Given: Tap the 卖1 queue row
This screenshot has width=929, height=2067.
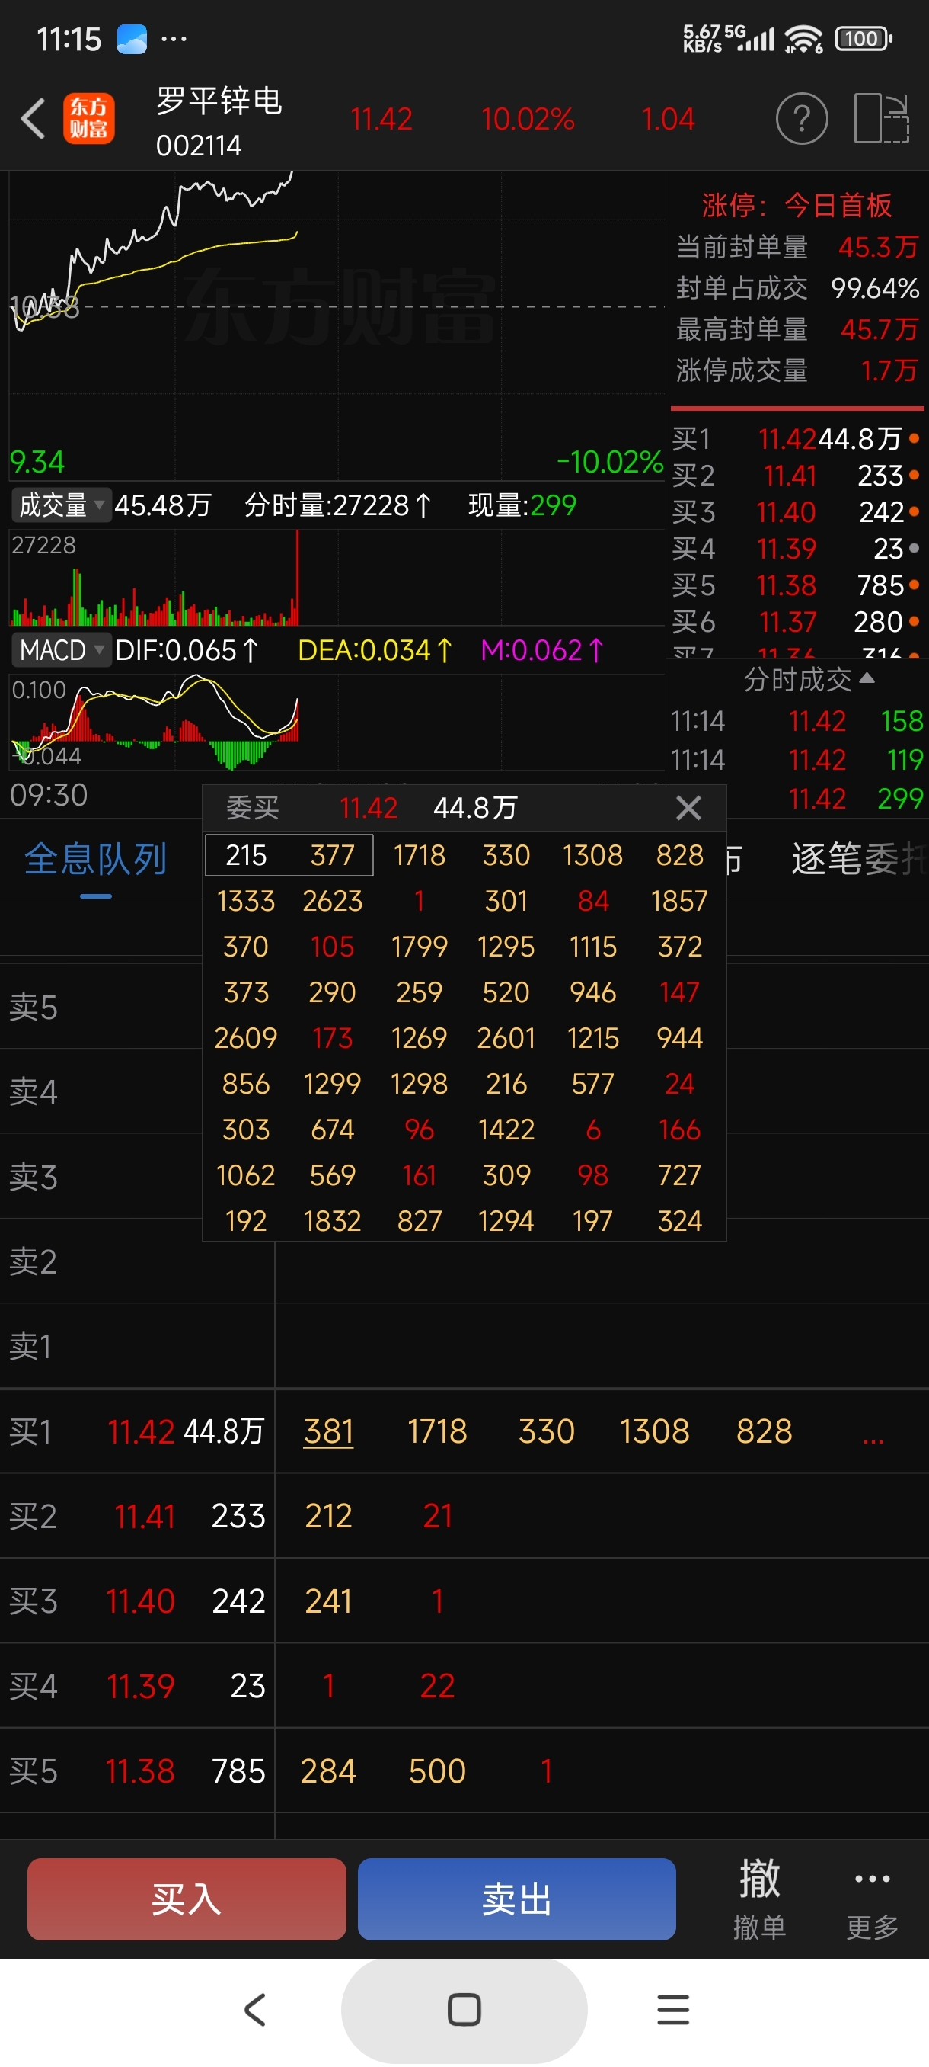Looking at the screenshot, I should point(464,1347).
